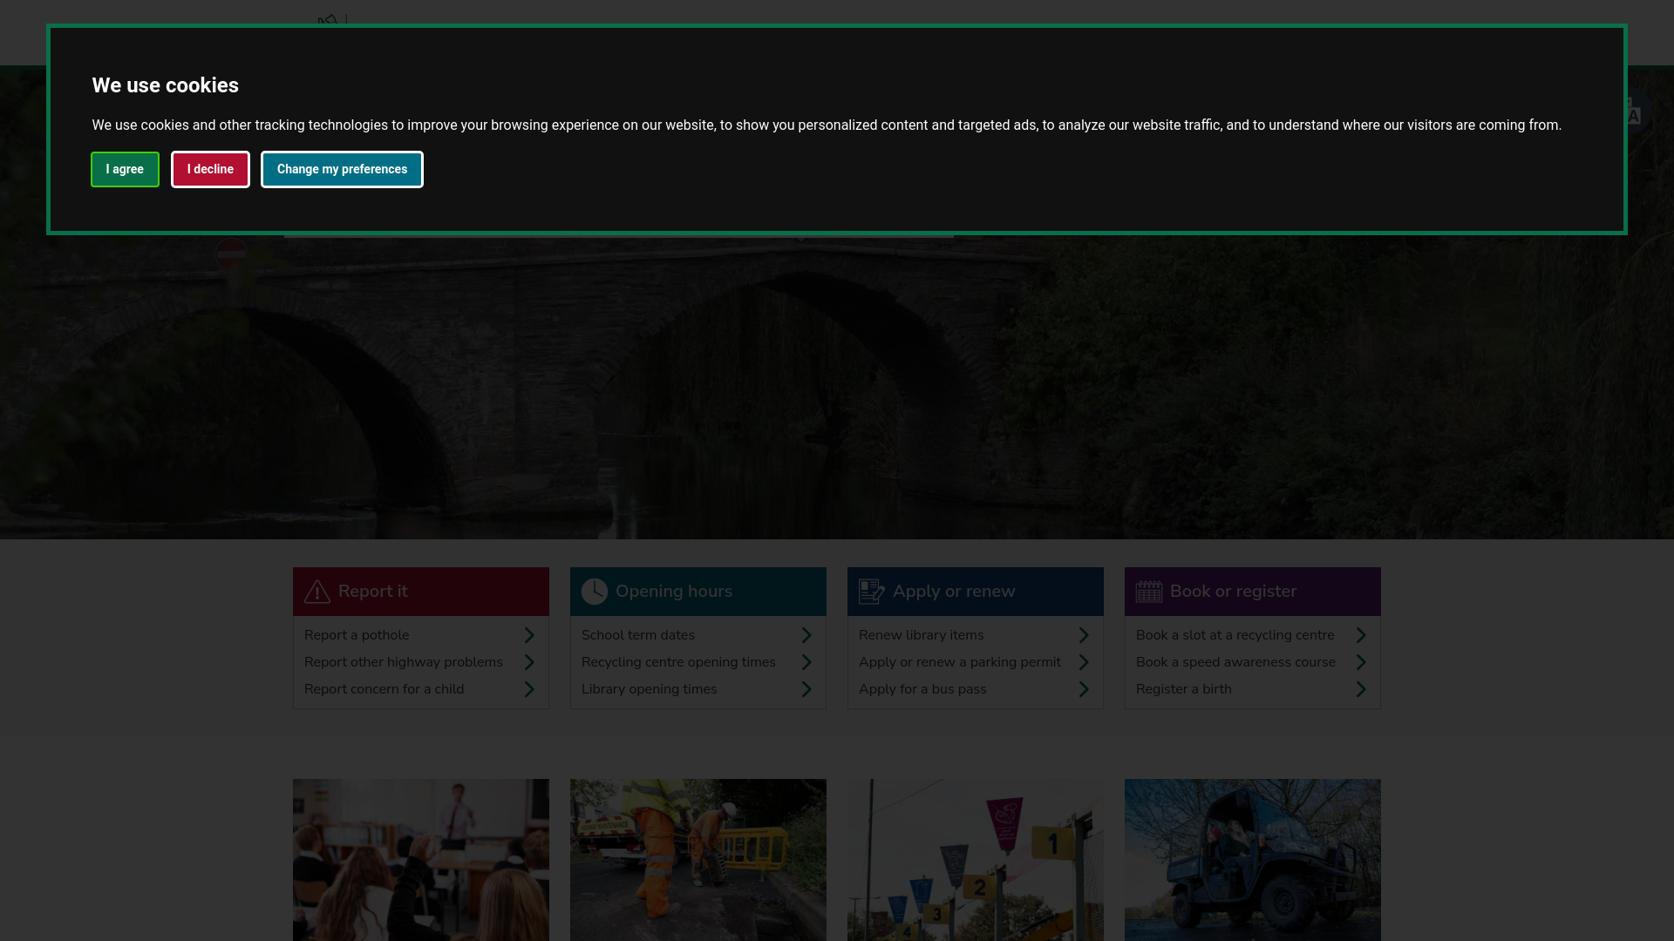
Task: Click chevron next to Report other highway problems
Action: tap(529, 662)
